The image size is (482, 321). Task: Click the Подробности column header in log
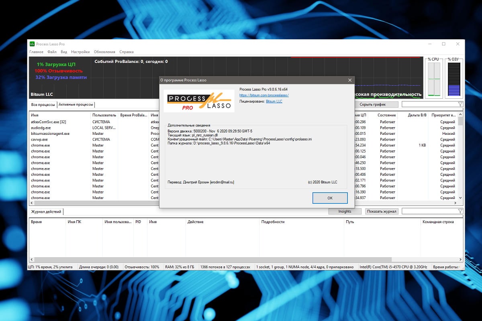pos(301,222)
